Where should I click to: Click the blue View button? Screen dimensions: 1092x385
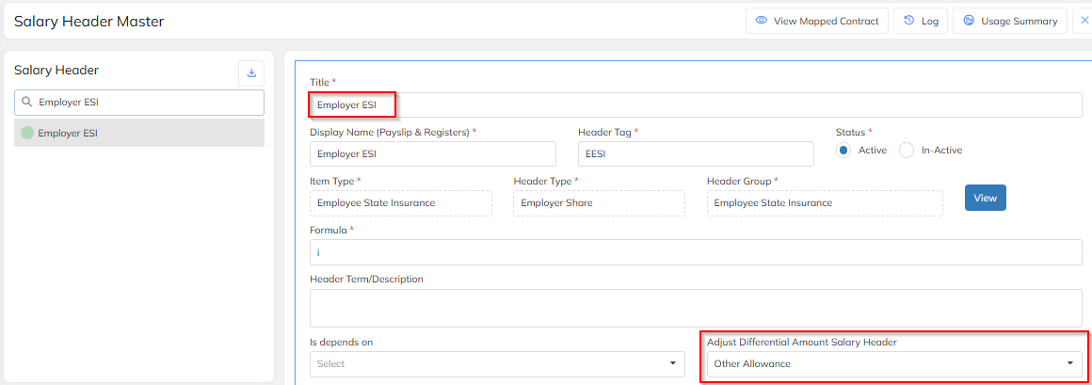985,198
